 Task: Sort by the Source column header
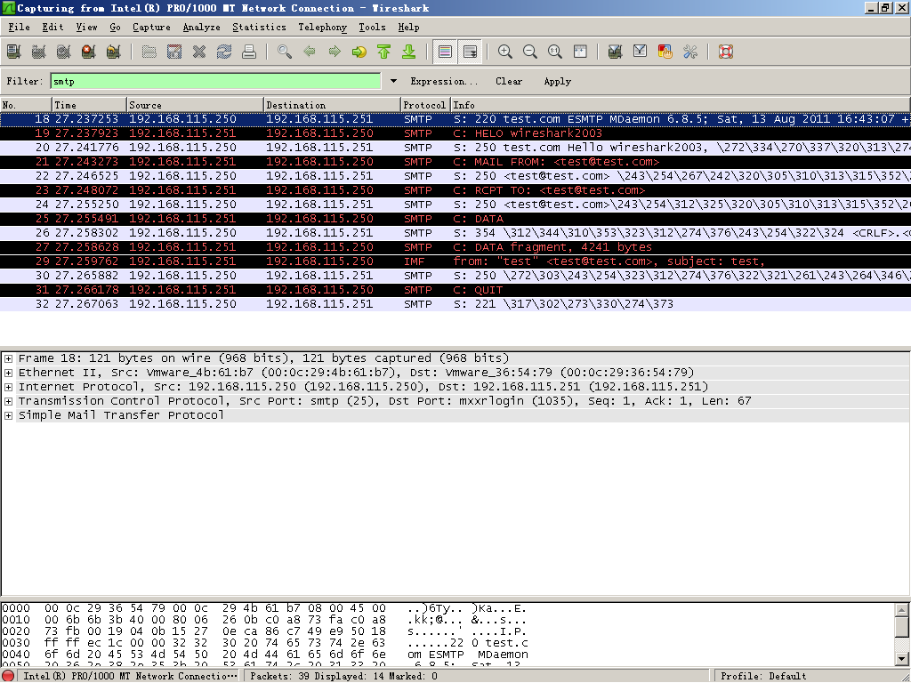(x=195, y=105)
